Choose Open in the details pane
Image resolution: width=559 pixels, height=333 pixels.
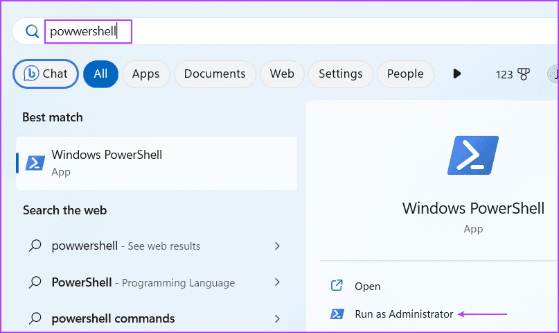click(367, 287)
